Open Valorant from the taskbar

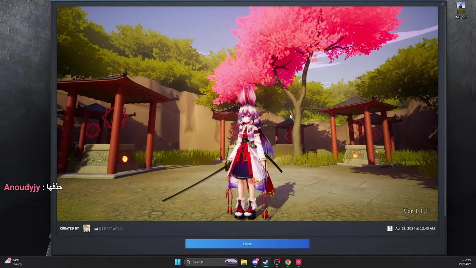tap(299, 262)
